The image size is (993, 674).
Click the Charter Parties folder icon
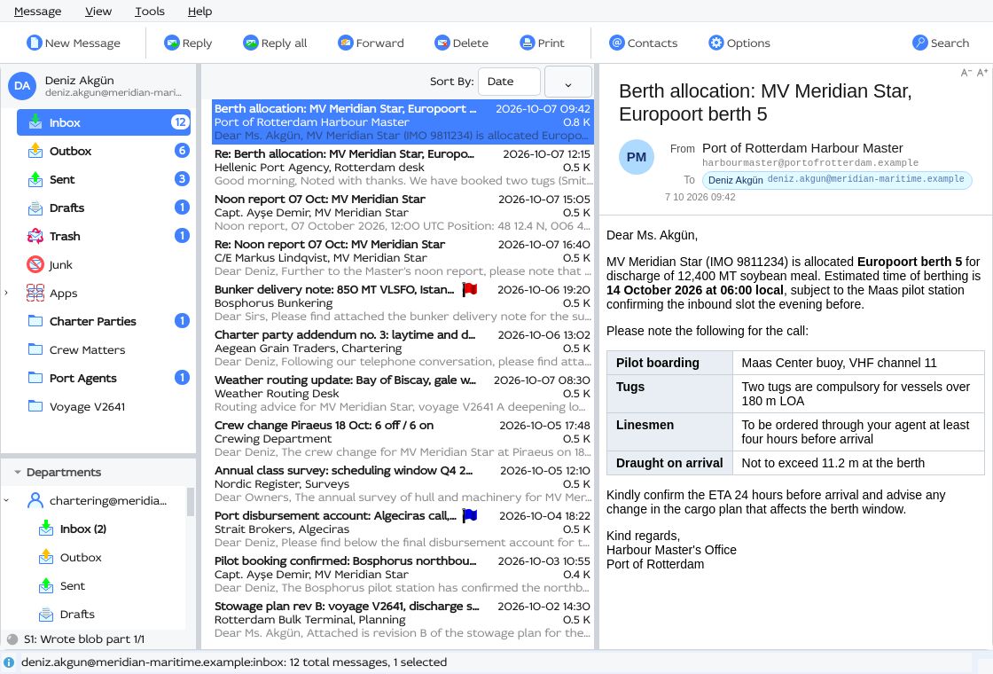coord(35,321)
